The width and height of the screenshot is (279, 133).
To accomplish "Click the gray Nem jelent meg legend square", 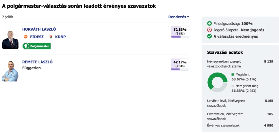I will [x=233, y=86].
